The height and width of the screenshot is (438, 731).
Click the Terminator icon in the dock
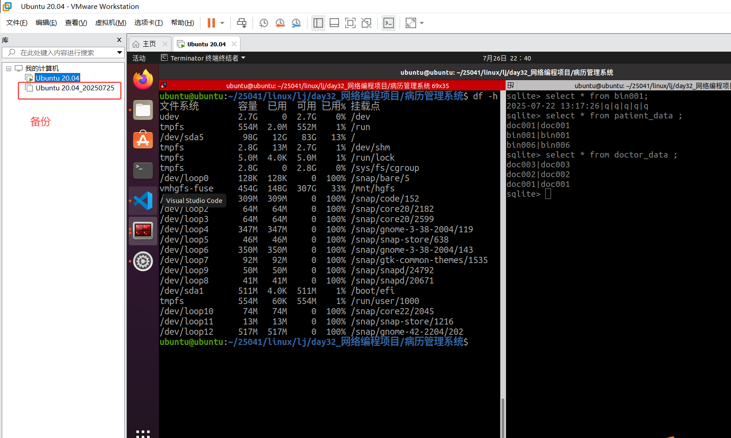143,231
